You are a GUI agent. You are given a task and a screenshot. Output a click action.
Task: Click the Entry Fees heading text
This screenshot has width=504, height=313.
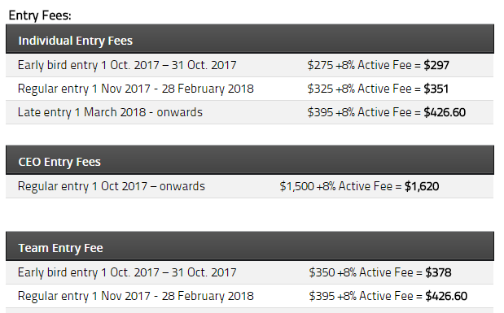click(x=40, y=15)
